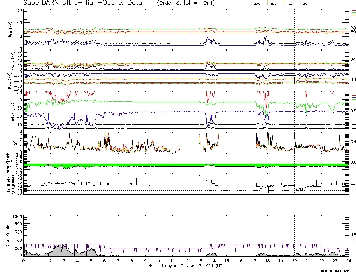Click the hour 12 tick label on the time axis
The height and width of the screenshot is (272, 356).
(x=186, y=261)
